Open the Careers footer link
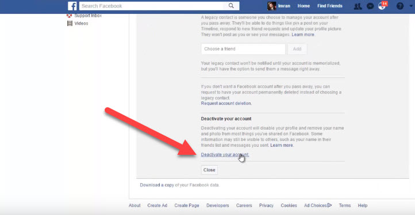This screenshot has height=215, width=415. coord(244,205)
